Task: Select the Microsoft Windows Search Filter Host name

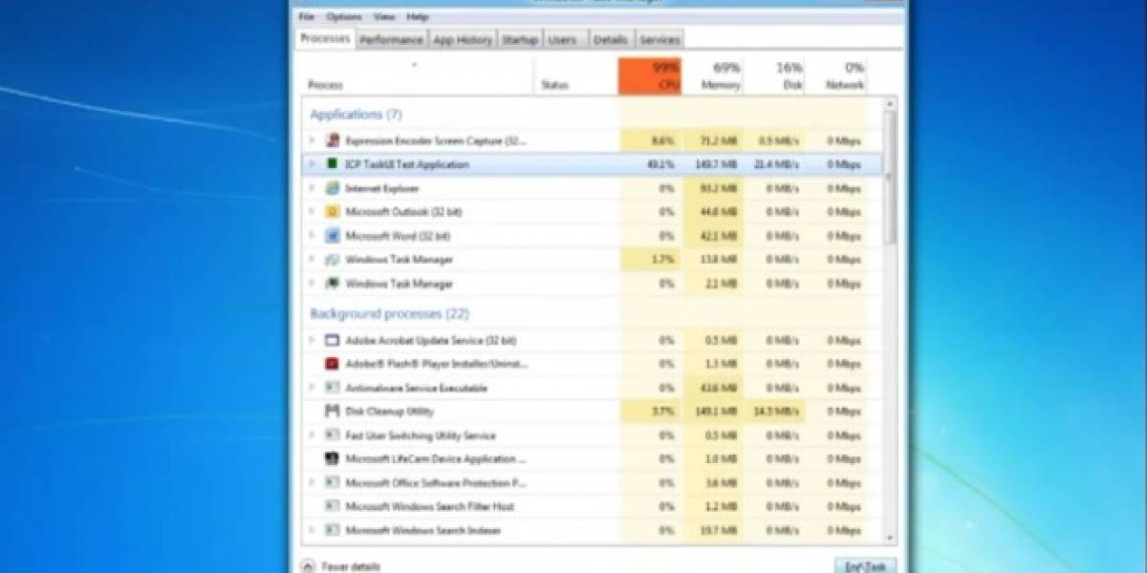Action: click(x=430, y=506)
